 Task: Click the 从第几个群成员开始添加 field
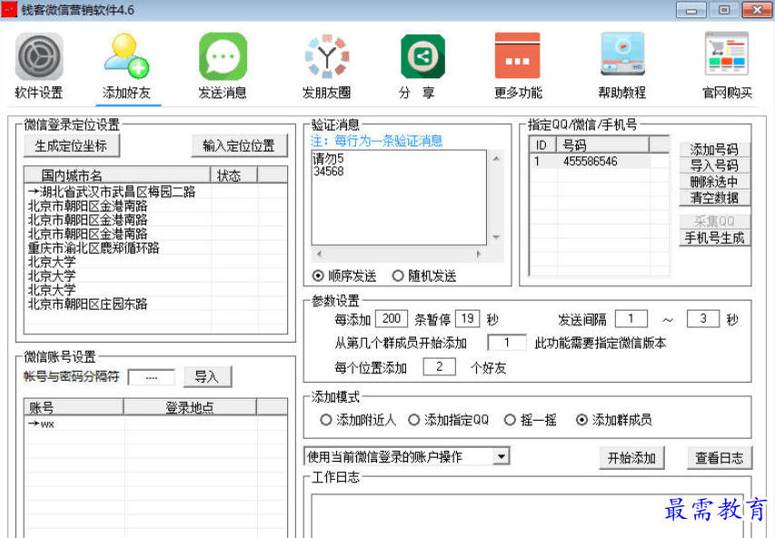(x=507, y=343)
